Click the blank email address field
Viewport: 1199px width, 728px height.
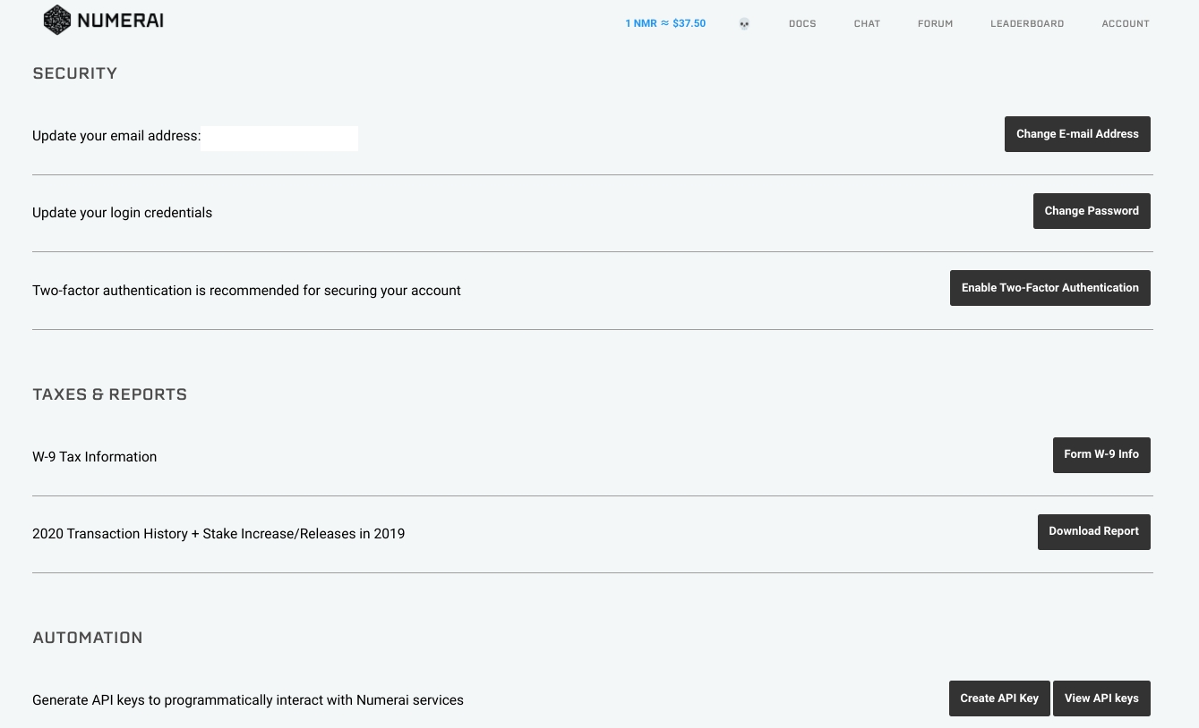pos(279,138)
